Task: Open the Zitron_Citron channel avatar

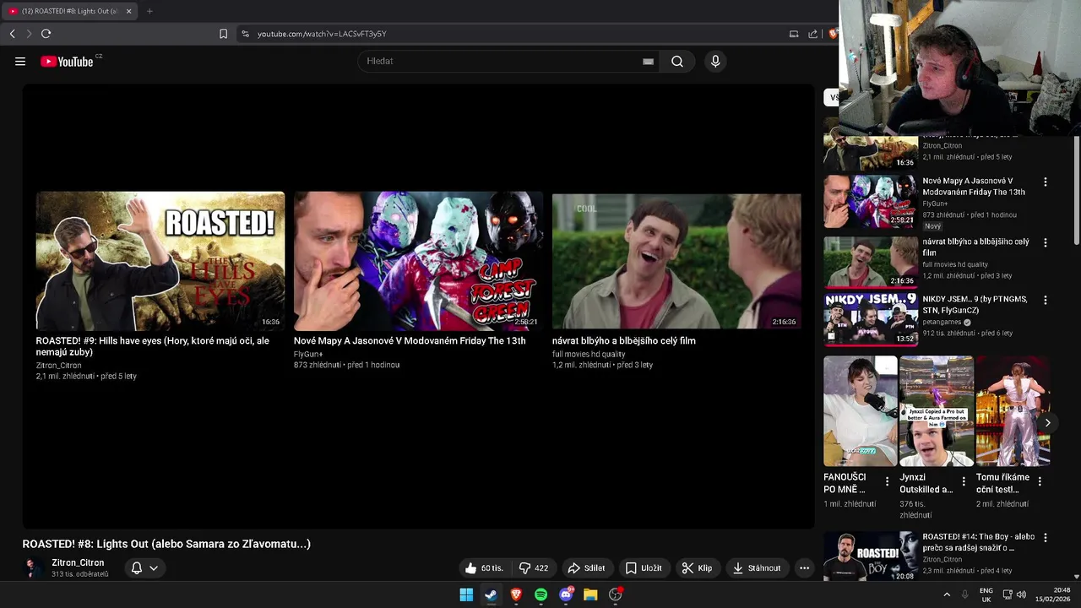Action: 34,568
